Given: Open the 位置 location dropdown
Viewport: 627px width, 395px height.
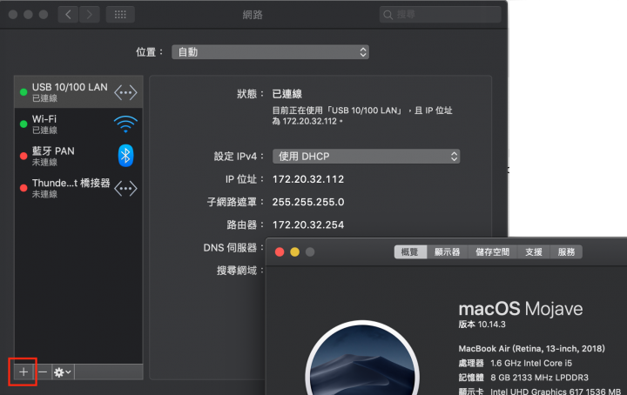Looking at the screenshot, I should click(270, 52).
